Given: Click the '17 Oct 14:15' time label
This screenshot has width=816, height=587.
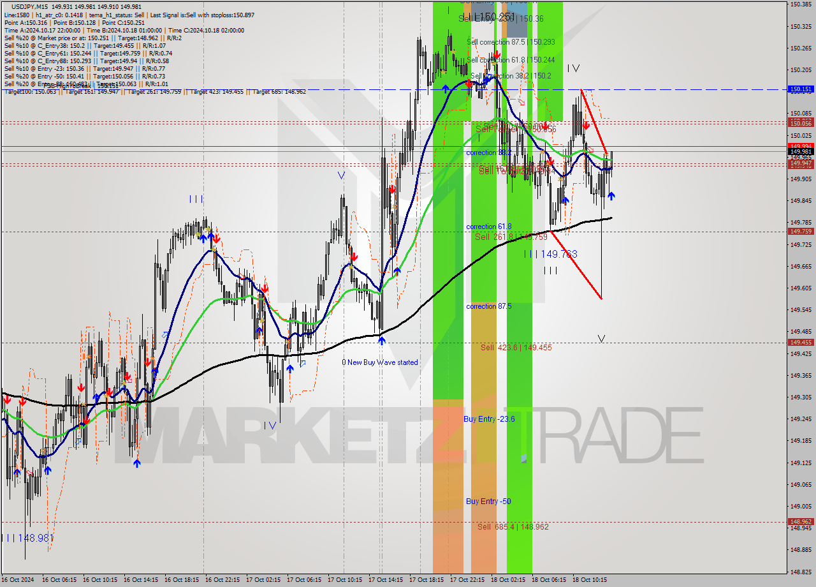Looking at the screenshot, I should click(386, 580).
